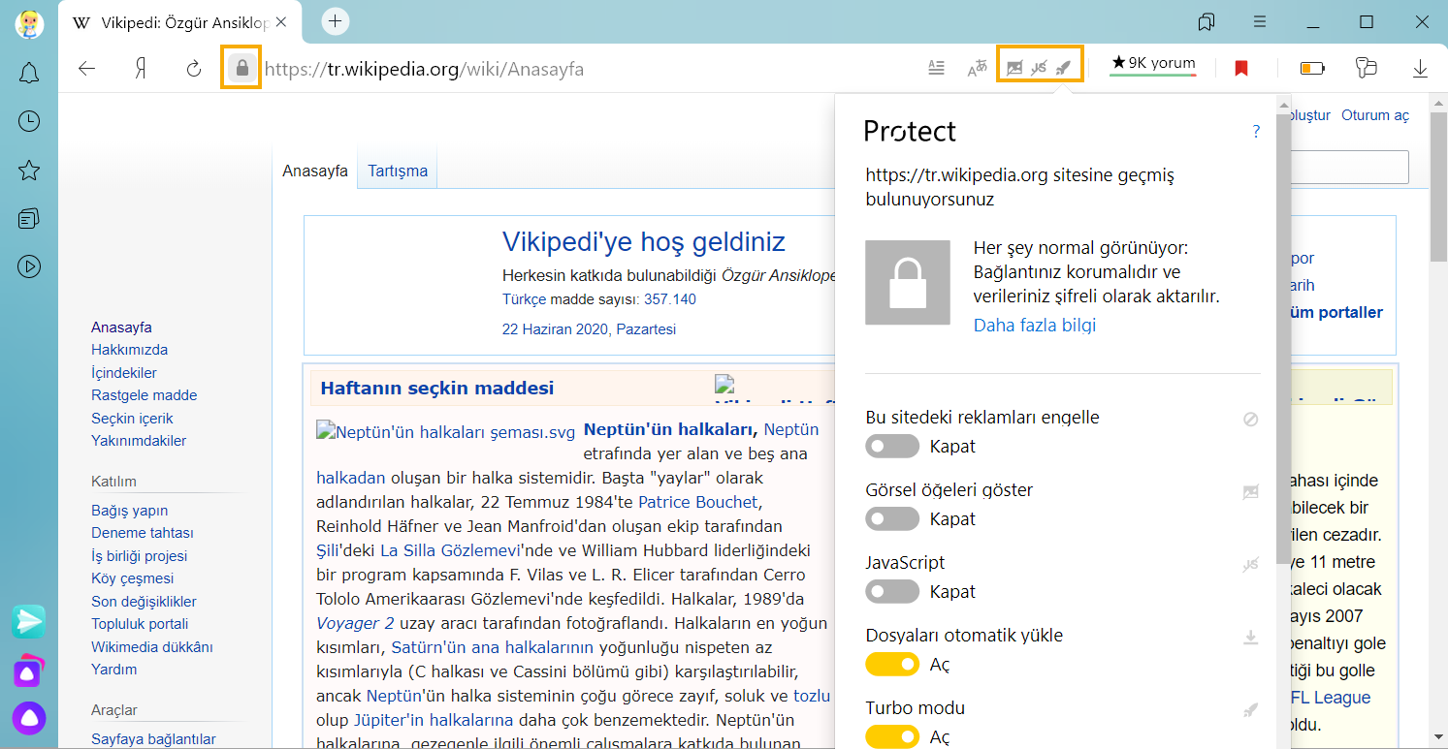This screenshot has height=749, width=1448.
Task: Click the profile avatar at top left
Action: [29, 22]
